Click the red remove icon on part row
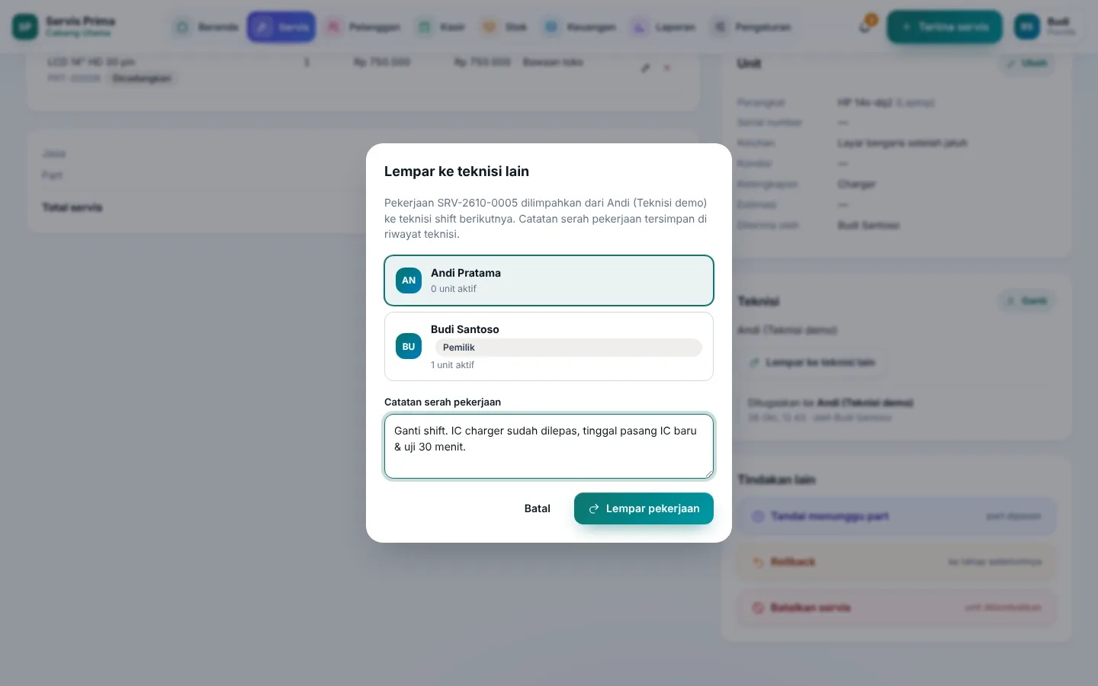1098x686 pixels. click(667, 68)
